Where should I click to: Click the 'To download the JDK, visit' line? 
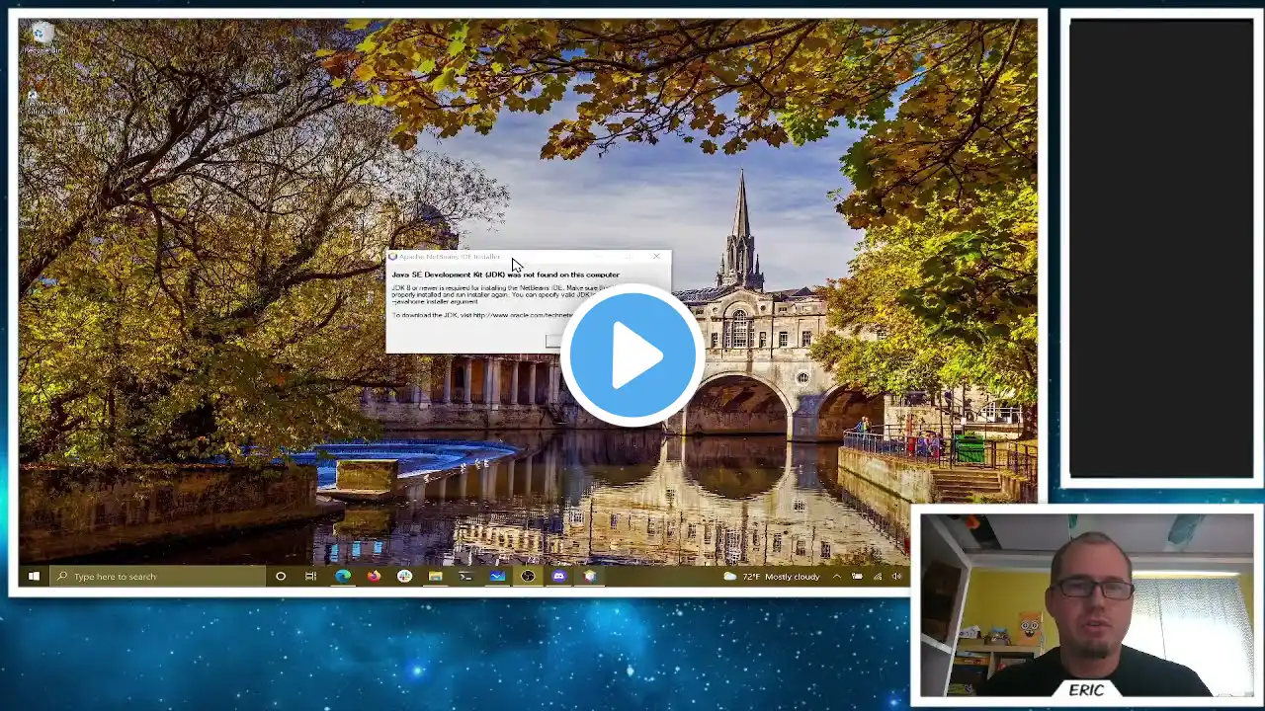tap(481, 315)
